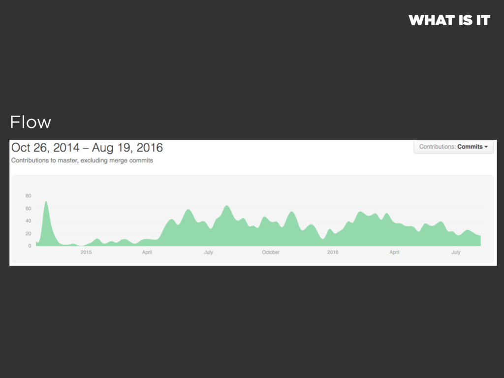The height and width of the screenshot is (378, 504).
Task: Click the 2016 label on the time axis
Action: 333,252
